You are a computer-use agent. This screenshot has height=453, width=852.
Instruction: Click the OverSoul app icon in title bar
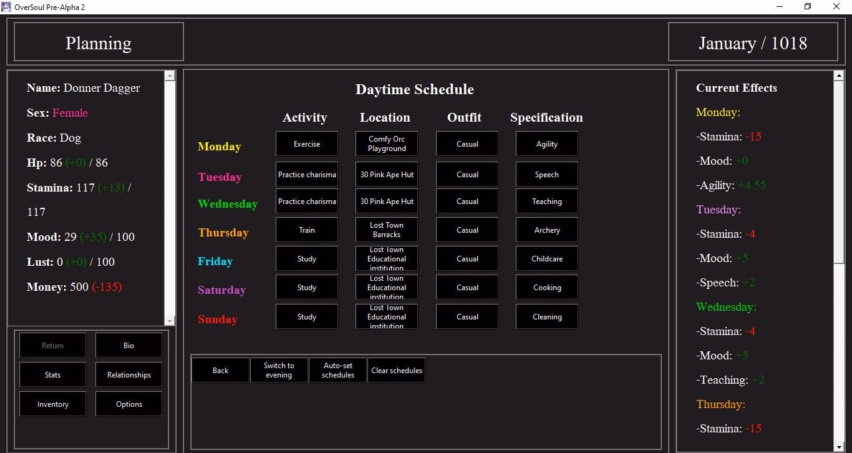(6, 6)
